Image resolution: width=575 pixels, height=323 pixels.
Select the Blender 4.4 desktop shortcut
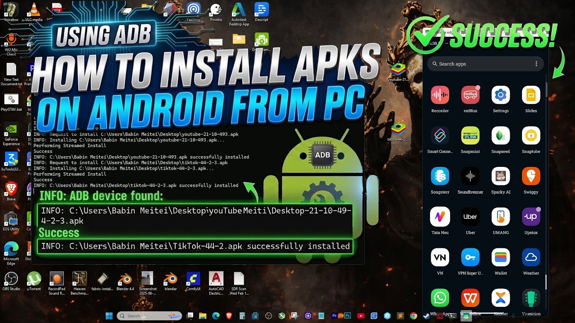(125, 282)
